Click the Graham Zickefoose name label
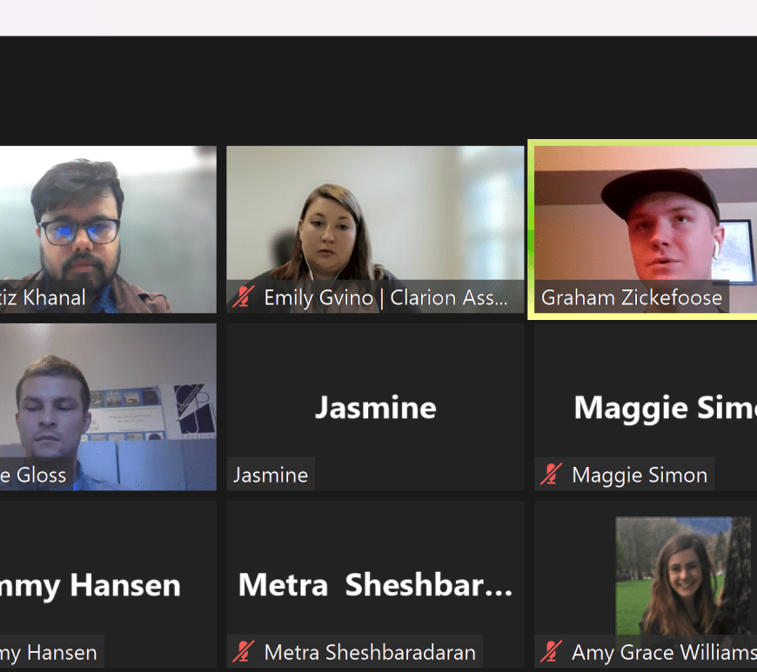The width and height of the screenshot is (757, 672). [x=632, y=297]
